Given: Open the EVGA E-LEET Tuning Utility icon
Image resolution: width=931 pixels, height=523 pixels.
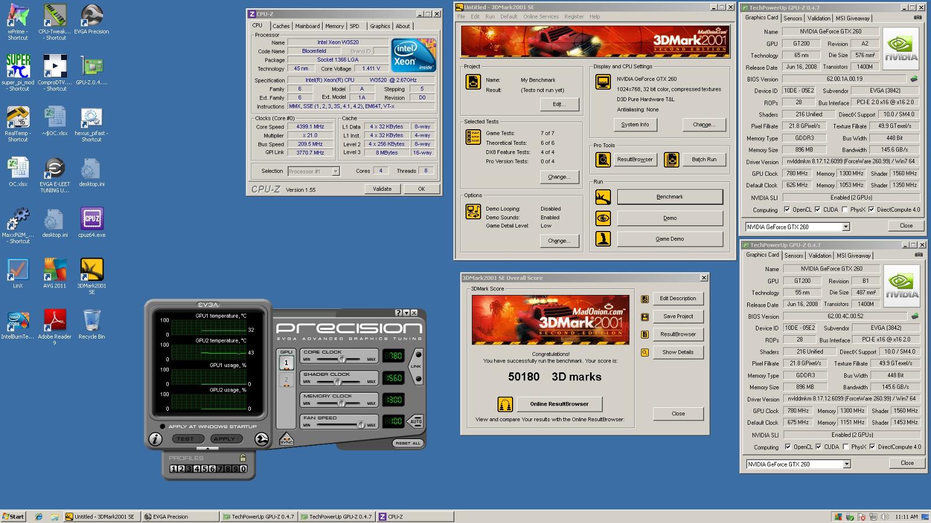Looking at the screenshot, I should point(55,168).
